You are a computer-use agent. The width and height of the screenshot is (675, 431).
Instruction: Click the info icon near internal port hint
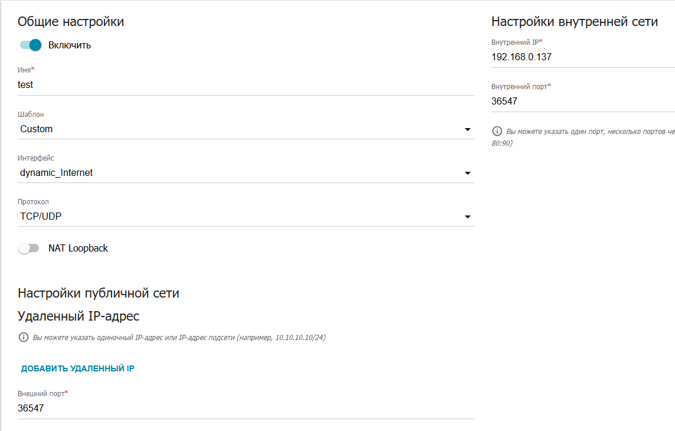click(497, 131)
